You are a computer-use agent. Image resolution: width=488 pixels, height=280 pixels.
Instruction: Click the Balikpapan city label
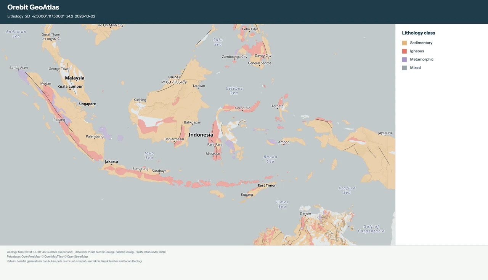click(193, 122)
